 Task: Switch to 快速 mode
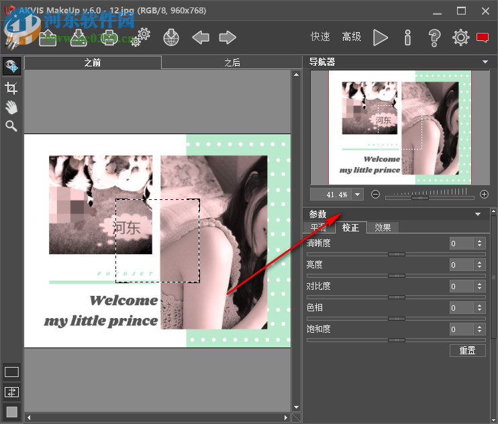tap(320, 37)
